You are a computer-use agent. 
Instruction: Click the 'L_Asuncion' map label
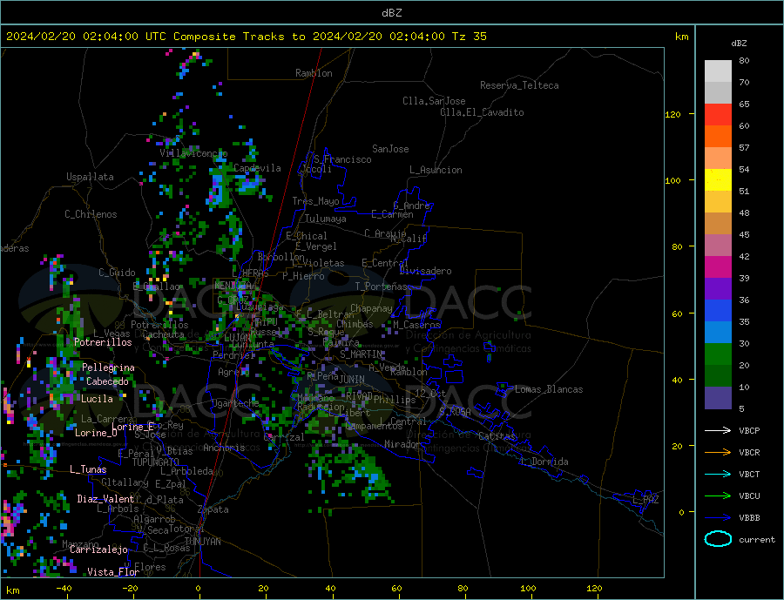point(436,170)
